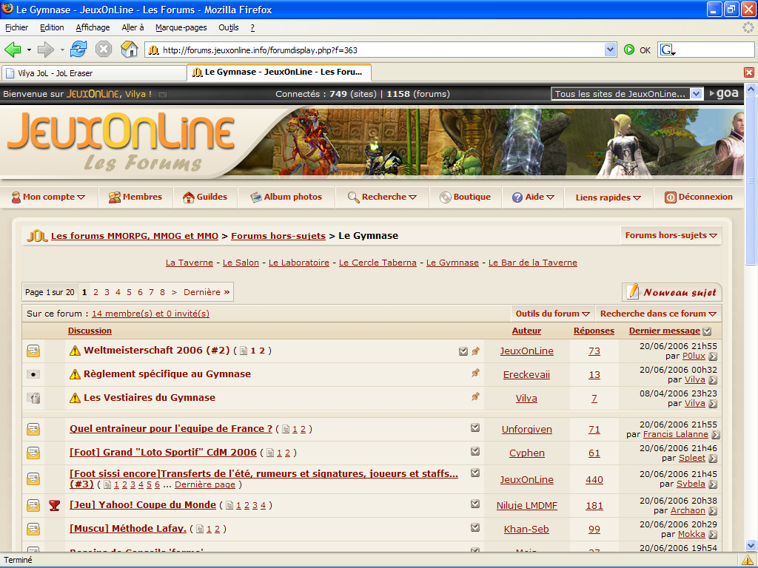
Task: Reload the current page
Action: (x=78, y=50)
